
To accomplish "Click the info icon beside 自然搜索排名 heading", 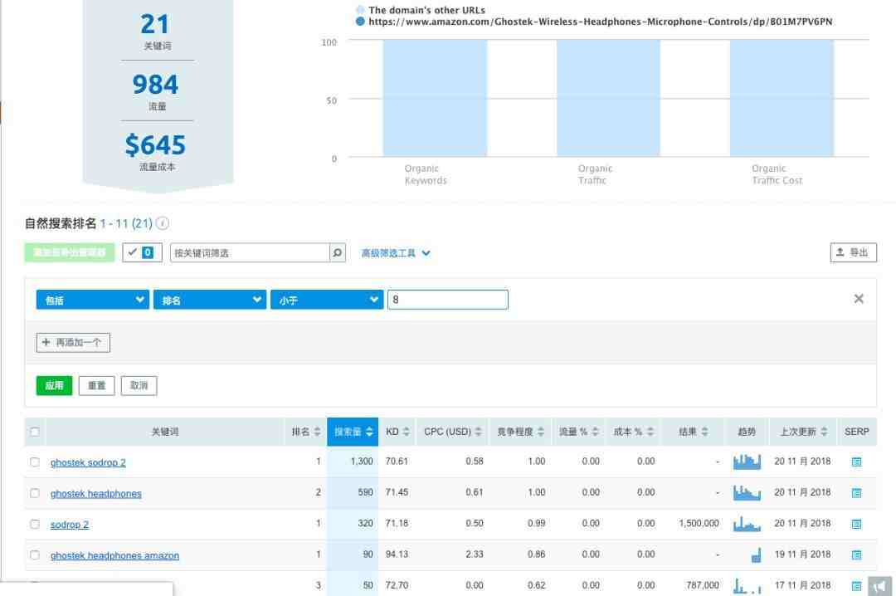I will [x=163, y=223].
